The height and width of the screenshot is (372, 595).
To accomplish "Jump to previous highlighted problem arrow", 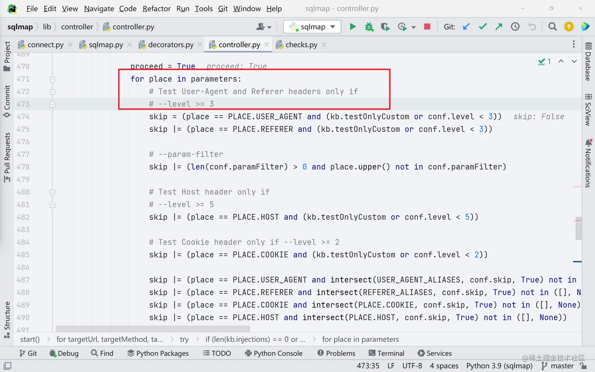I will coord(561,61).
